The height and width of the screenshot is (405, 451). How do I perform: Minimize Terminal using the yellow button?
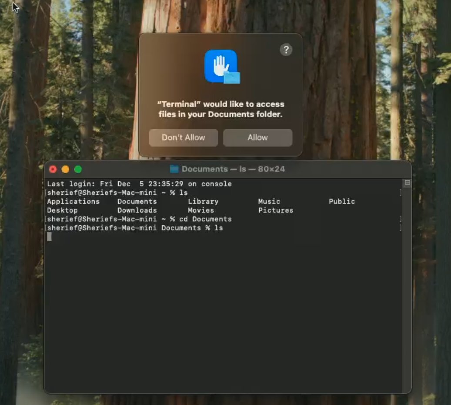65,169
